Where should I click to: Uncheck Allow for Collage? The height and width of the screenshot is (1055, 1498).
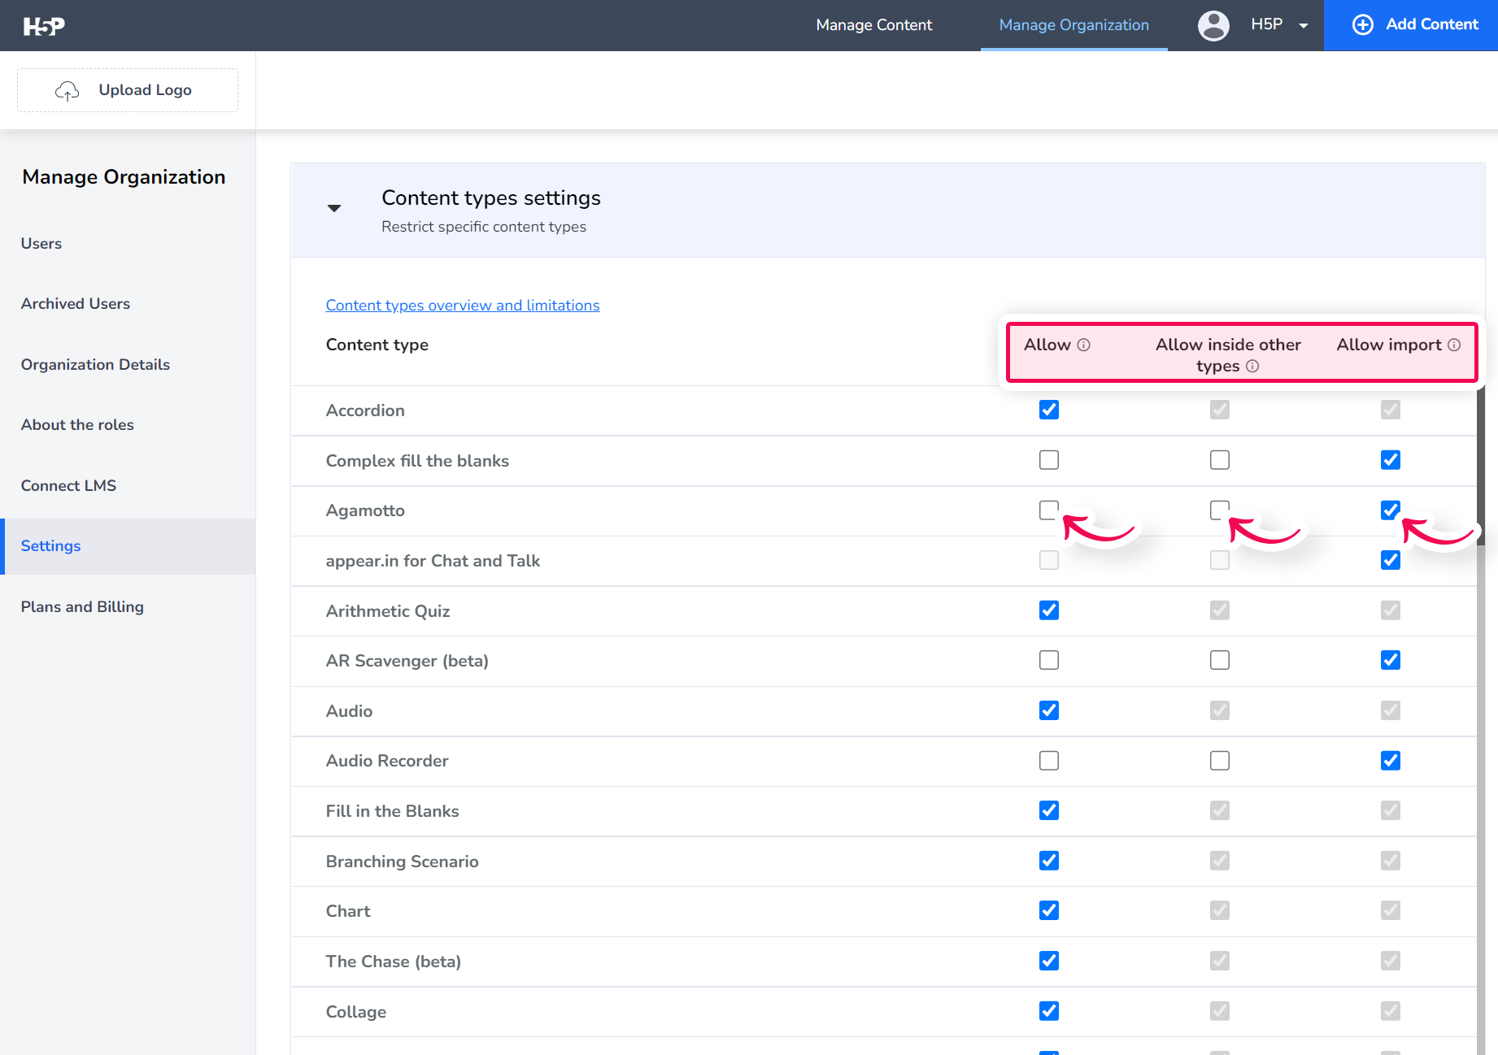click(x=1049, y=1011)
